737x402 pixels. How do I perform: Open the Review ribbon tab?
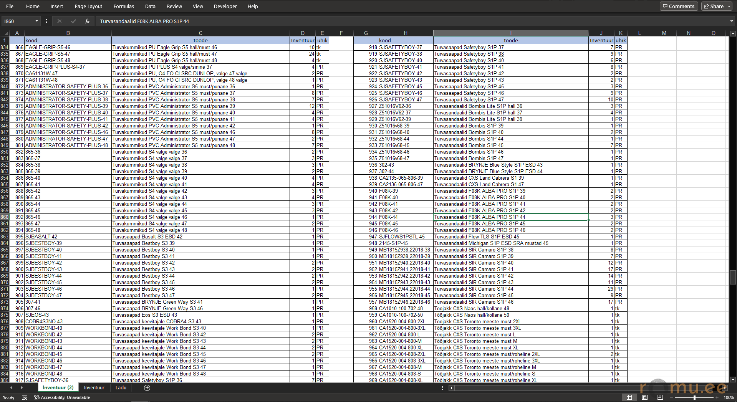pyautogui.click(x=174, y=6)
